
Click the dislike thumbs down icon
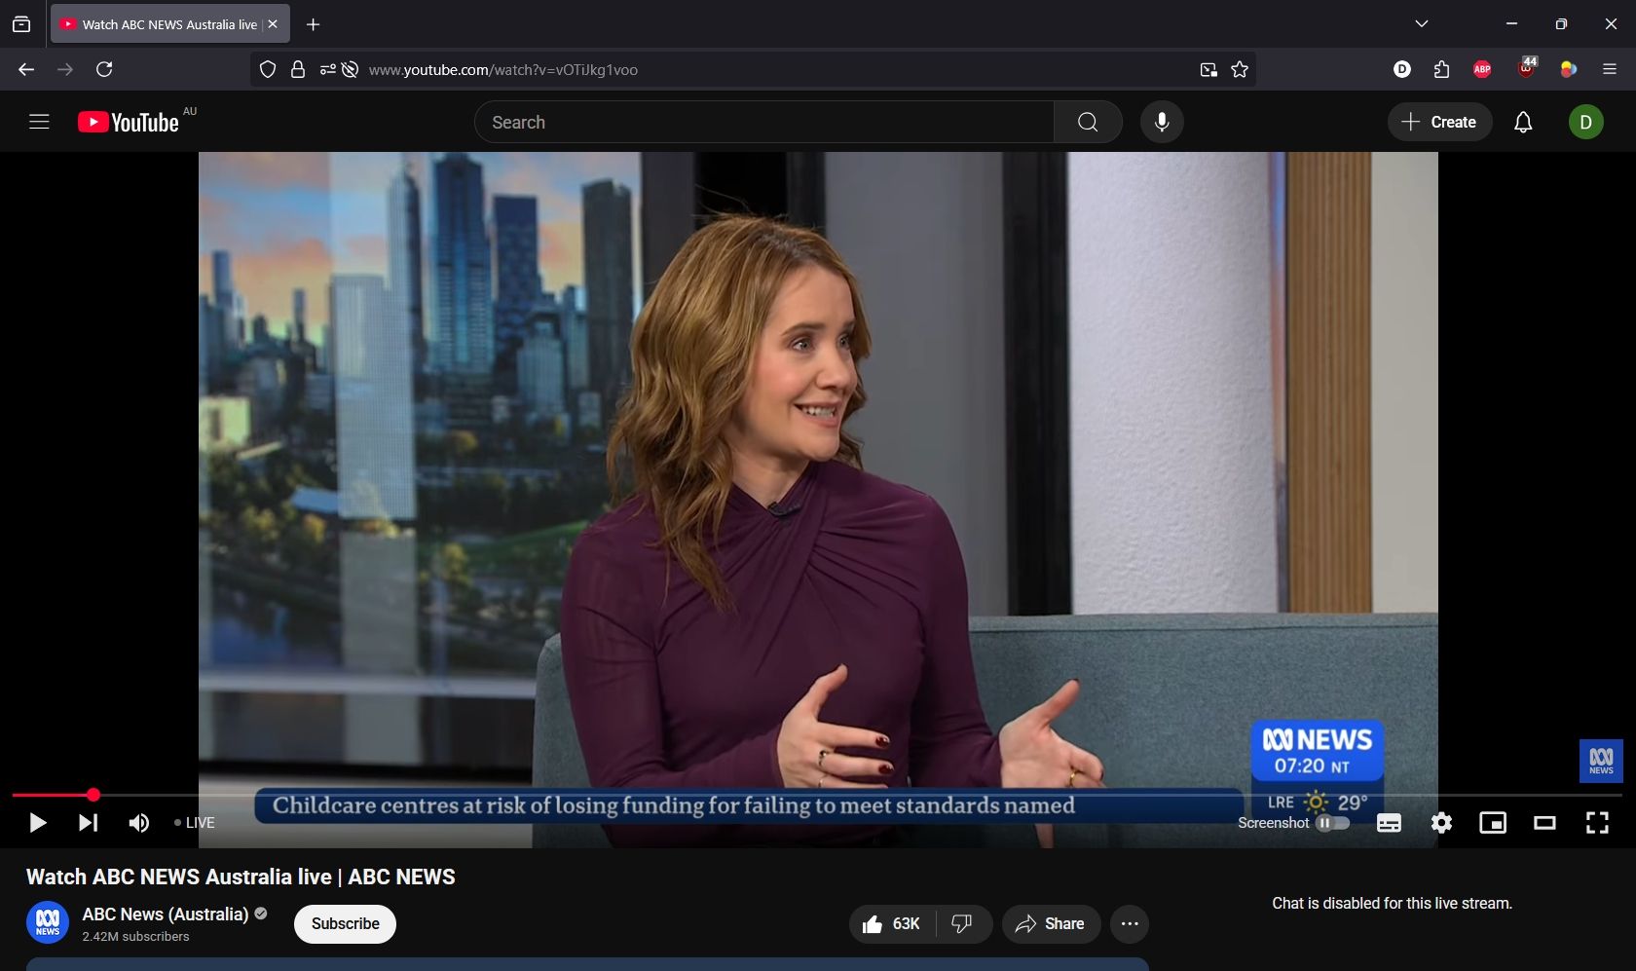click(962, 923)
